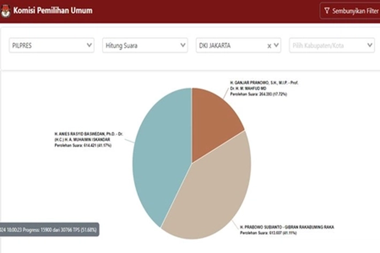This screenshot has width=380, height=253.
Task: Click the filter funnel icon
Action: click(x=327, y=11)
